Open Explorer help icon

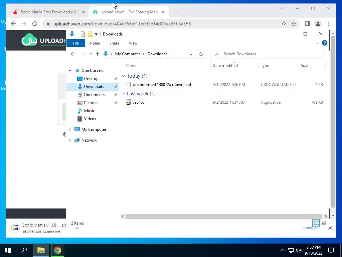point(325,43)
